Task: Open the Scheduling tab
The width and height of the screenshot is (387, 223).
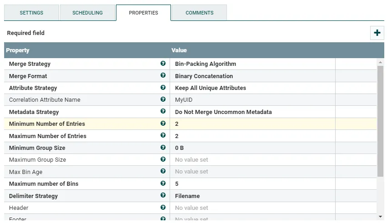Action: tap(87, 13)
